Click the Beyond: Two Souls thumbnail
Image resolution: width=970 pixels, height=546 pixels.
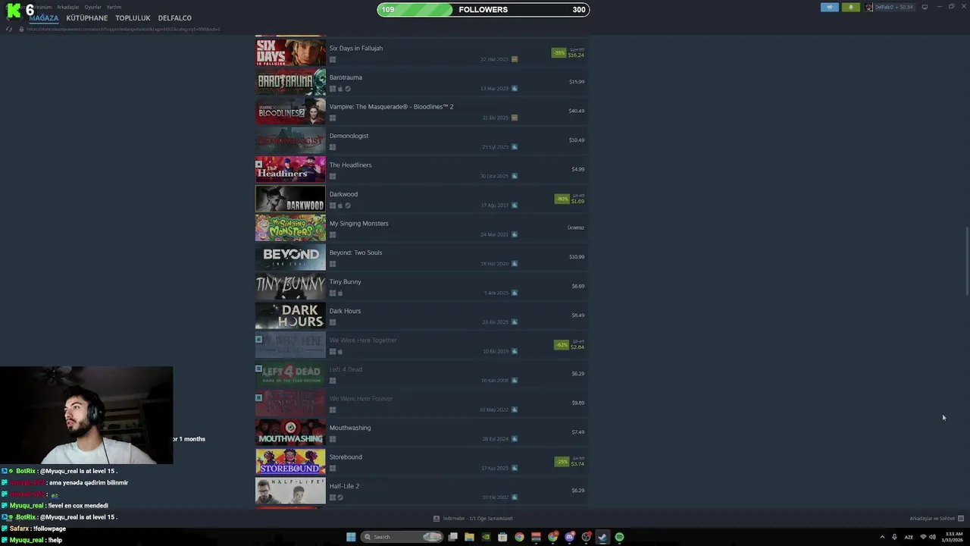pyautogui.click(x=290, y=257)
